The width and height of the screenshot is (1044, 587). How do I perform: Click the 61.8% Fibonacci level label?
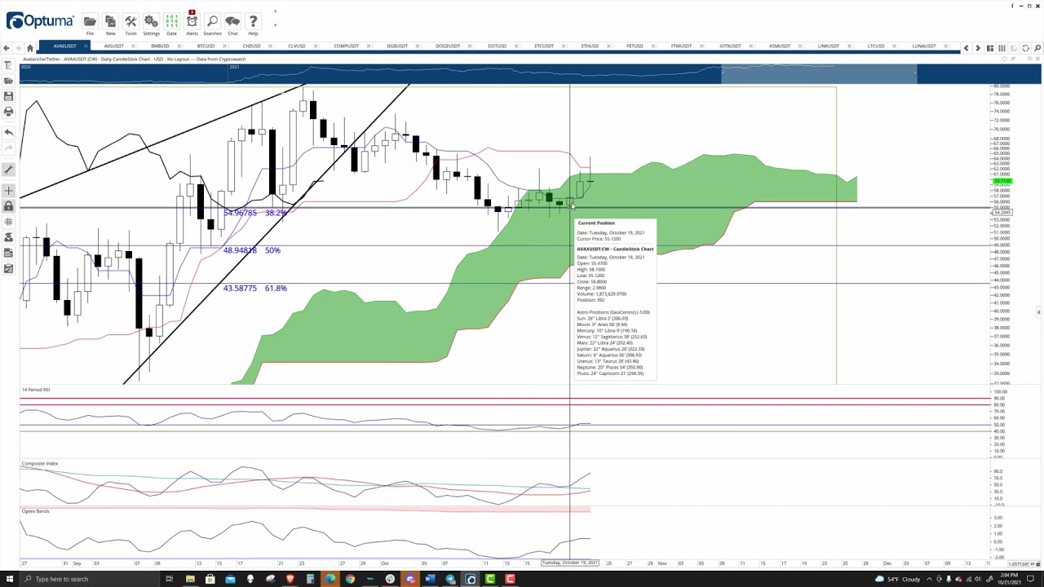click(x=276, y=288)
